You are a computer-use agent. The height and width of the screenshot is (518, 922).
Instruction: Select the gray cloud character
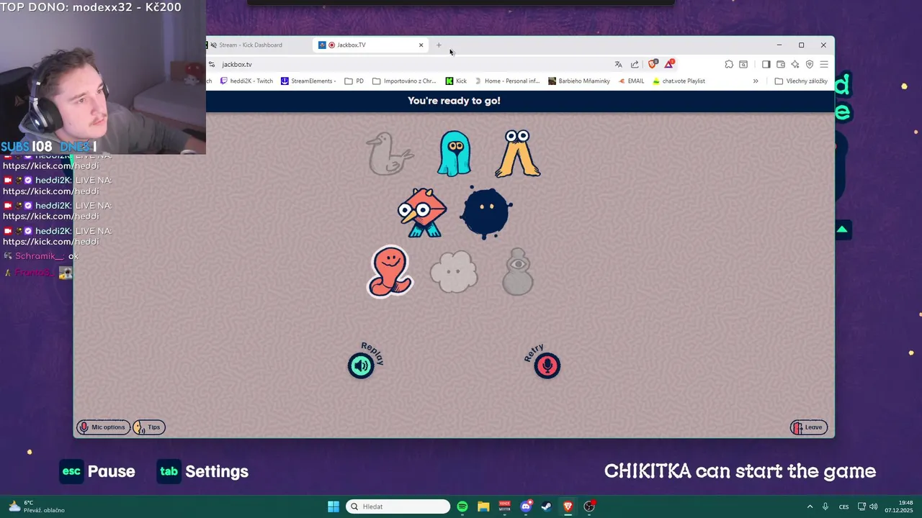click(454, 272)
